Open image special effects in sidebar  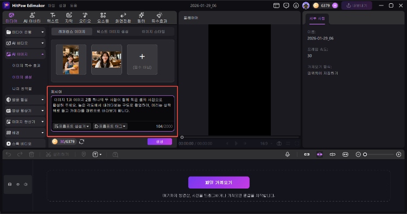point(26,66)
